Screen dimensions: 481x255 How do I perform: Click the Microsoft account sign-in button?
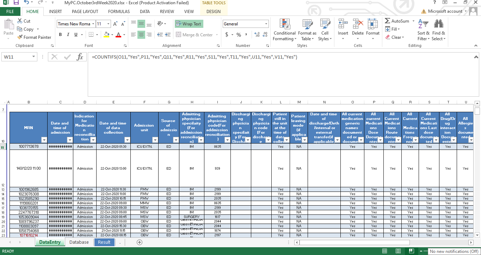point(445,11)
